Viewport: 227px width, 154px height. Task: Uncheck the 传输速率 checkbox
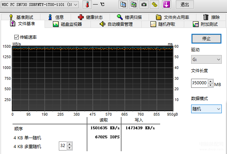pyautogui.click(x=16, y=37)
